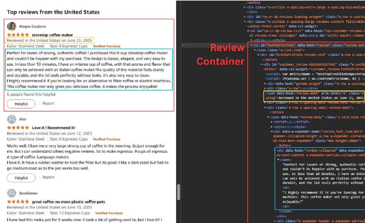The image size is (365, 223).
Task: Collapse the cm-cr-dp-review-list ul element
Action: pos(248,31)
